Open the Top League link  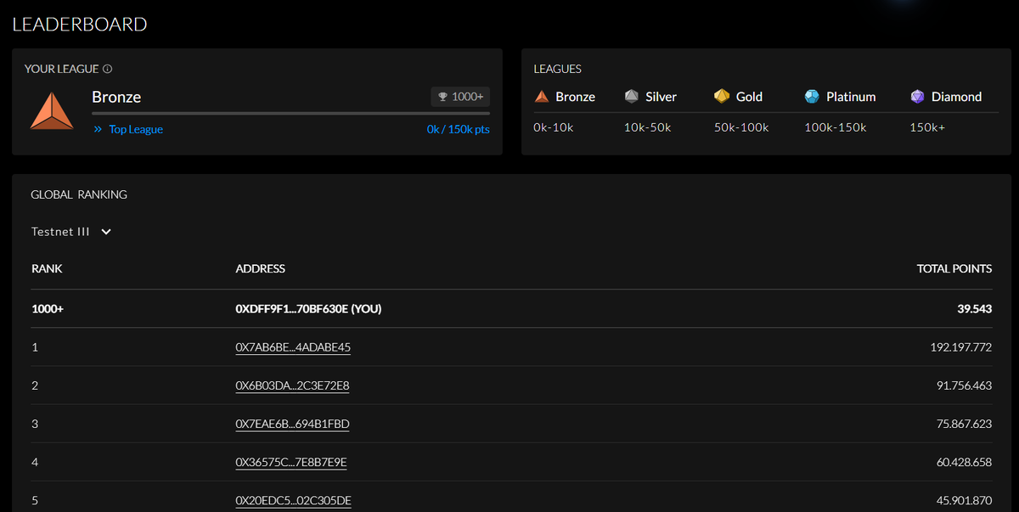pyautogui.click(x=136, y=130)
